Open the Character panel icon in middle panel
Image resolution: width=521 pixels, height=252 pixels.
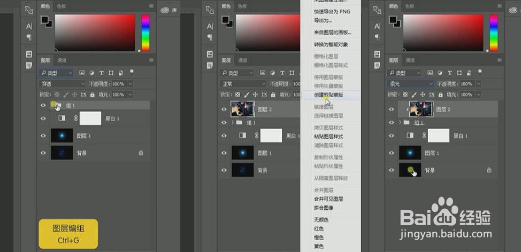click(210, 26)
